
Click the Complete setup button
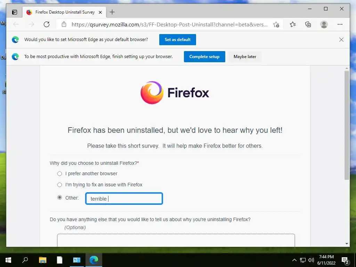204,57
